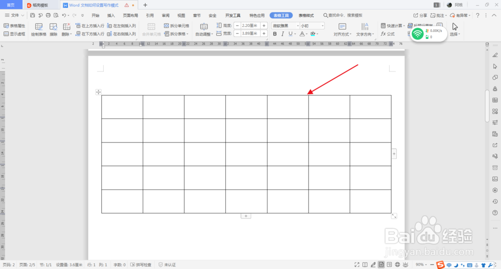Insert a row above (在上方插入行)
501x269 pixels.
[x=90, y=26]
